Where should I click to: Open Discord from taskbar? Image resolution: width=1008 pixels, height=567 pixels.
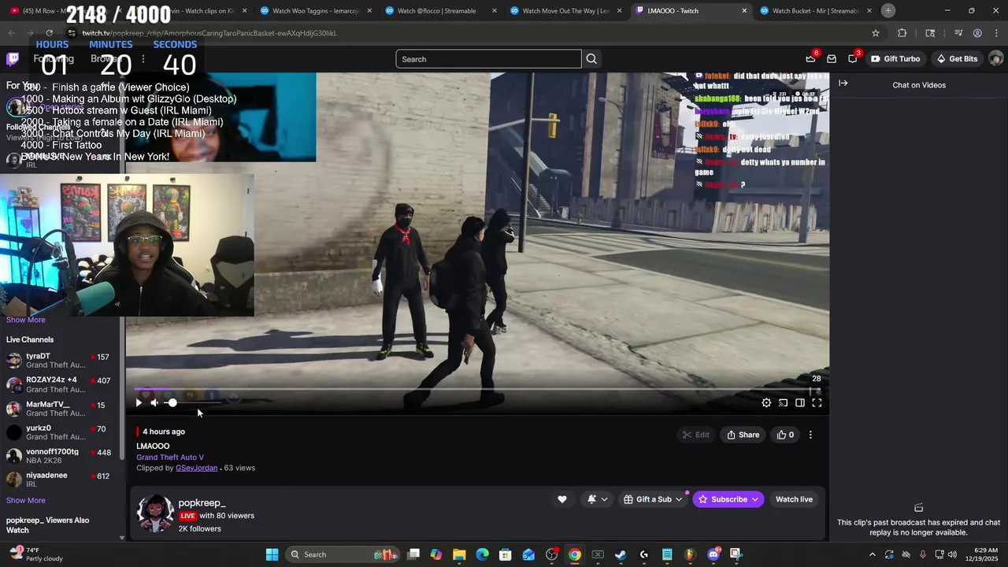coord(713,554)
